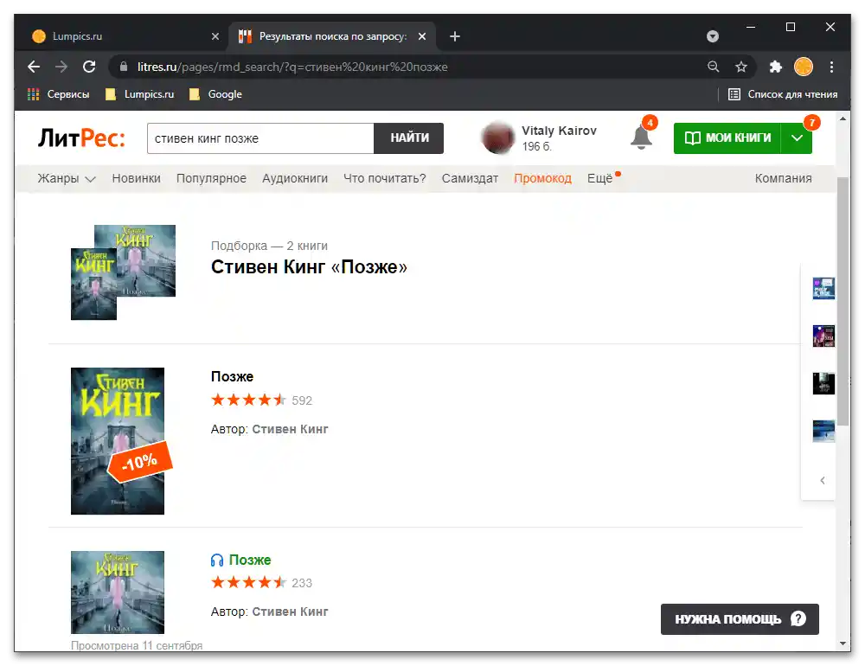Reload the page with the refresh icon
The image size is (865, 666).
89,67
